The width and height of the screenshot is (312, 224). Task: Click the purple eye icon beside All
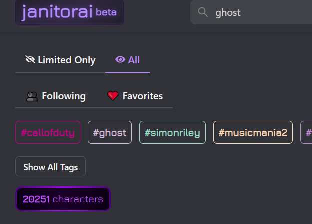120,60
